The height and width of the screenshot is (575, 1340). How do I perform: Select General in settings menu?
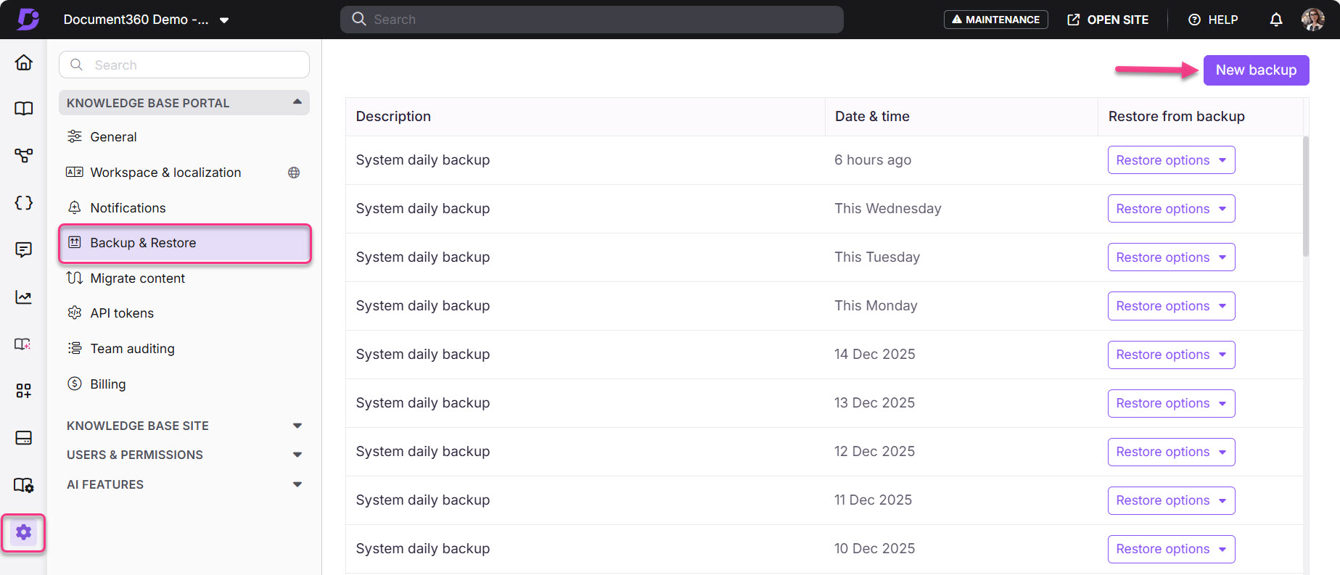(184, 136)
